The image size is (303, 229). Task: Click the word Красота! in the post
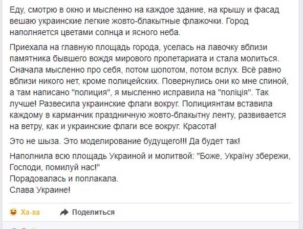[199, 126]
